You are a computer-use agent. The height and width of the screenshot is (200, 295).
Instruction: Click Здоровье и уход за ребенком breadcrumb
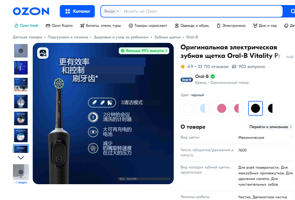coord(121,37)
